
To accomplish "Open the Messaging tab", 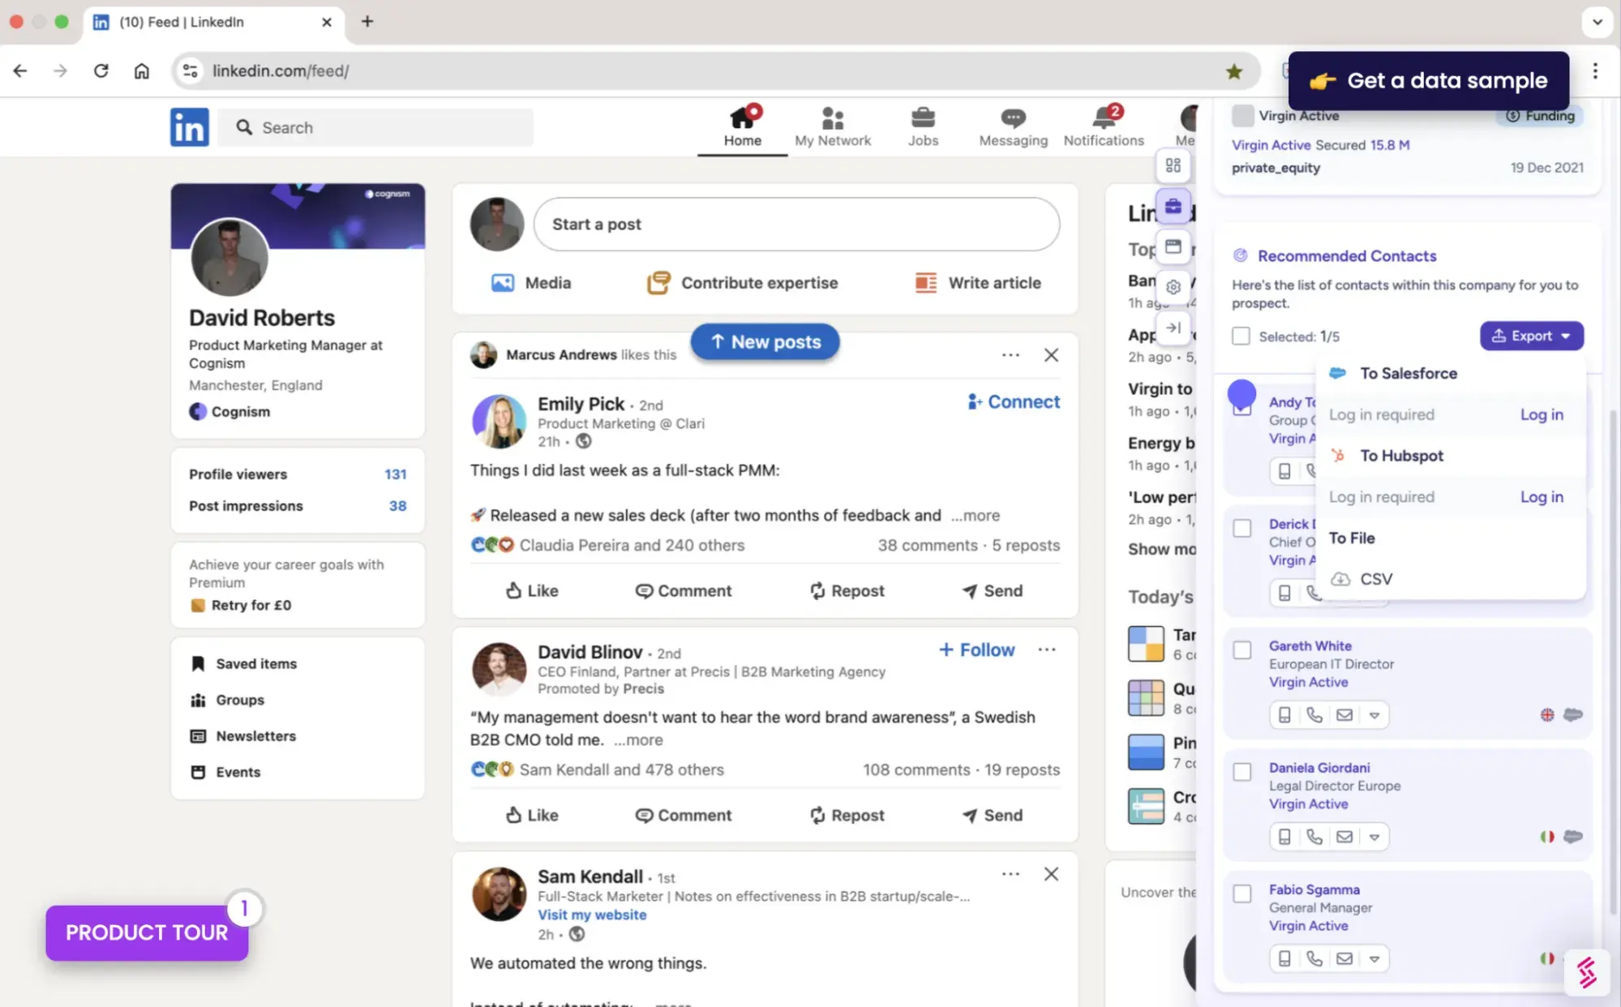I will coord(1013,127).
